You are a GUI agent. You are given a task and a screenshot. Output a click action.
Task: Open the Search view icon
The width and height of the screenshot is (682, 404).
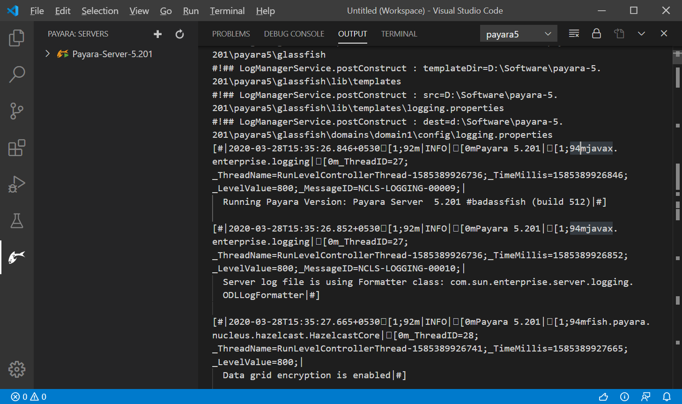[x=17, y=75]
